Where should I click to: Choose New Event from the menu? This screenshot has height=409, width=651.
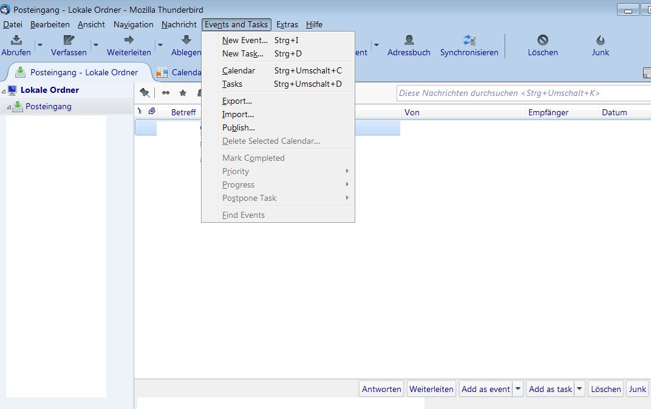click(245, 40)
